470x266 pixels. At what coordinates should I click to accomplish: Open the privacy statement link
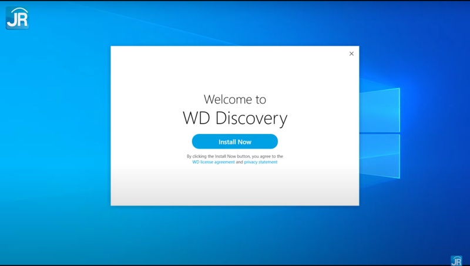(x=260, y=162)
